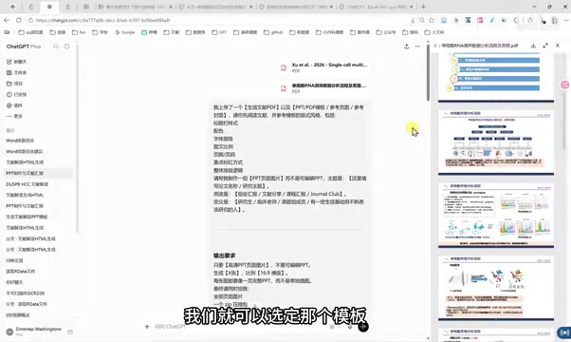Click the share conversation upload icon
The height and width of the screenshot is (342, 571).
point(406,47)
